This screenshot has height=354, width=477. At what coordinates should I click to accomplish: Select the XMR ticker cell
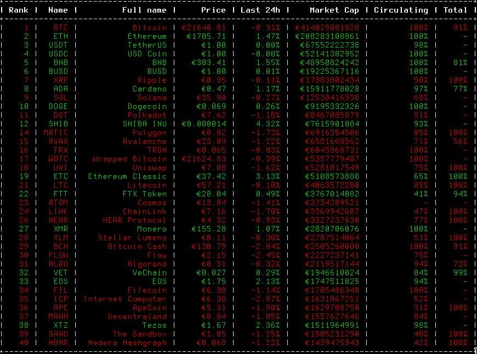[60, 229]
